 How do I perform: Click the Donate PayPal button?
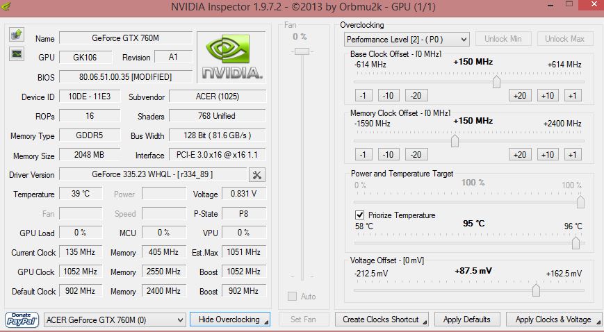coord(22,319)
